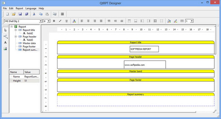This screenshot has height=119, width=221.
Task: Open the Edit menu
Action: (x=11, y=8)
